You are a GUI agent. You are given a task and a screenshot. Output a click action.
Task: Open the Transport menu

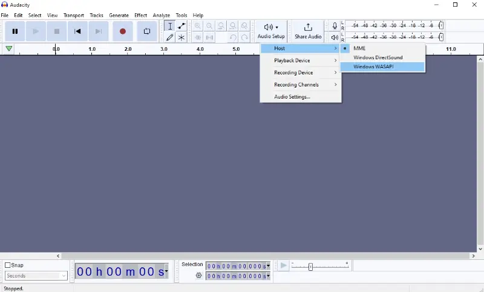click(x=73, y=15)
